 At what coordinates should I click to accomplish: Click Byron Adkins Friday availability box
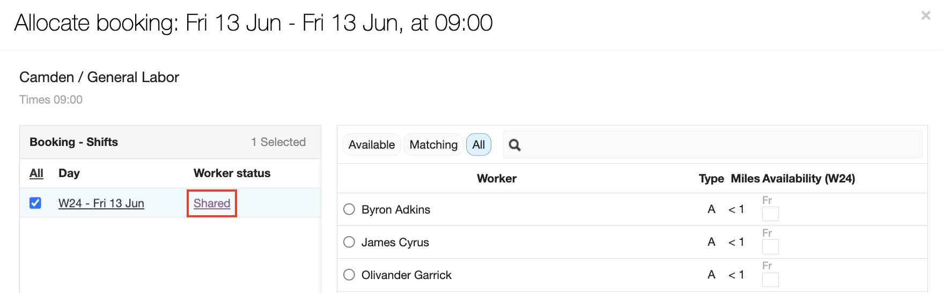point(770,214)
